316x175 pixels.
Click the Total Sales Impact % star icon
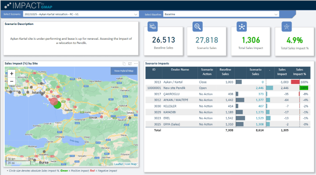tap(286, 27)
